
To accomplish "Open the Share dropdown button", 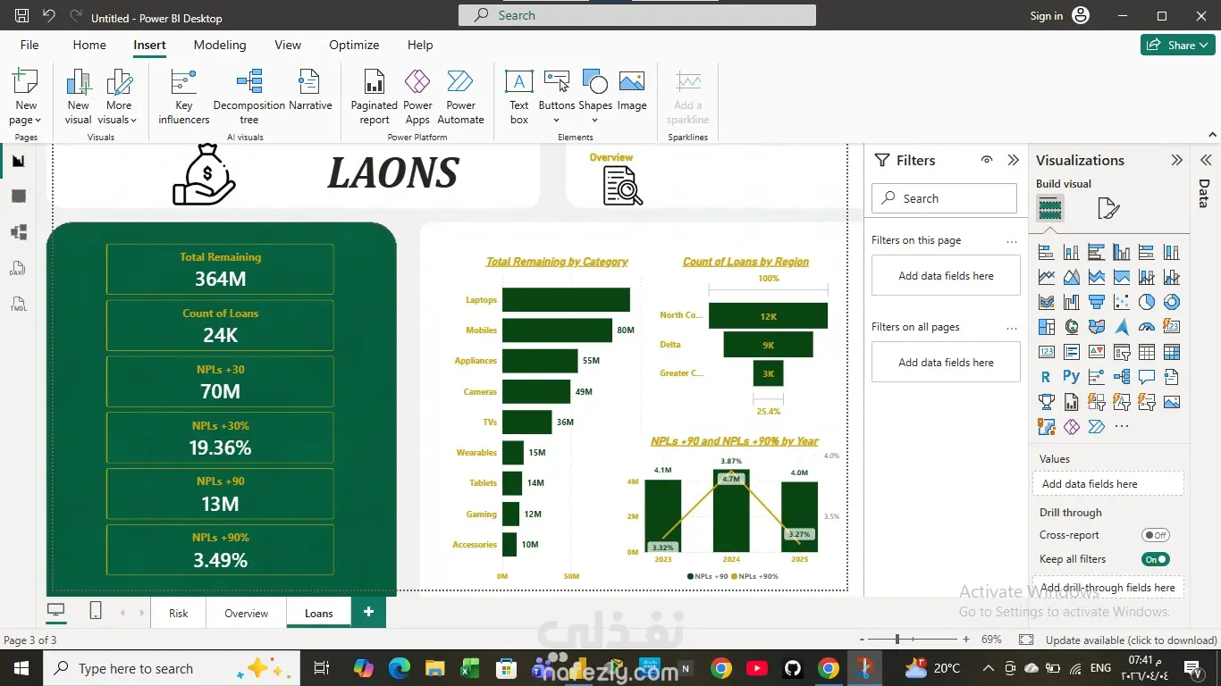I will click(x=1177, y=45).
